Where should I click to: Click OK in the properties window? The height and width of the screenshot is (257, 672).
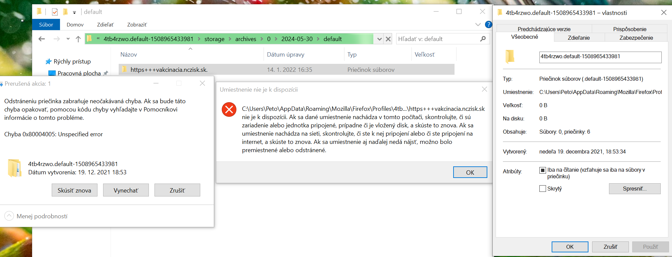[570, 247]
